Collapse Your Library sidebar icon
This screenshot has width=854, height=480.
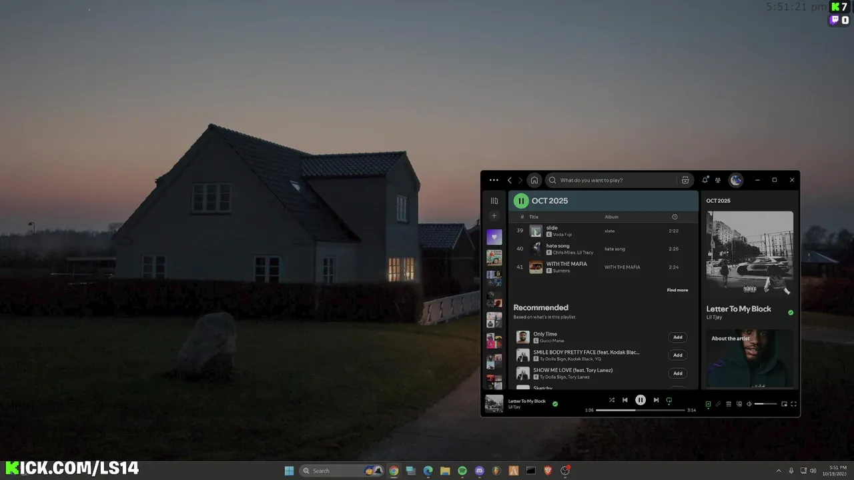point(494,201)
